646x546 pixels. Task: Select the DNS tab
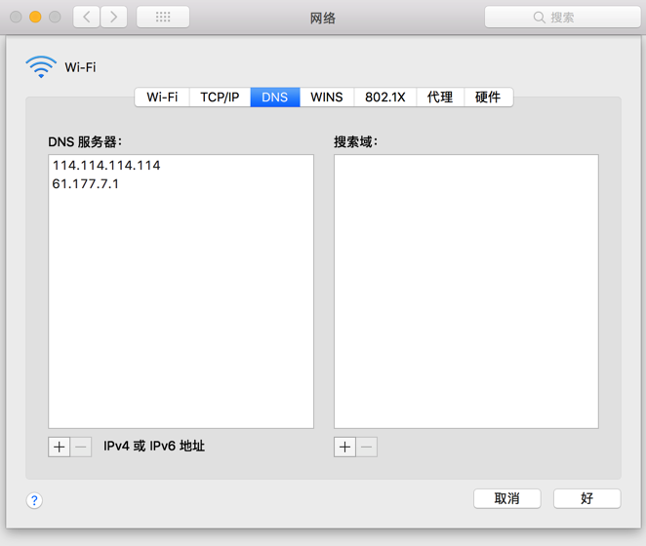click(275, 97)
